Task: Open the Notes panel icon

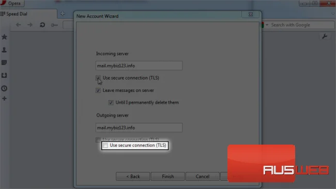Action: (4, 62)
